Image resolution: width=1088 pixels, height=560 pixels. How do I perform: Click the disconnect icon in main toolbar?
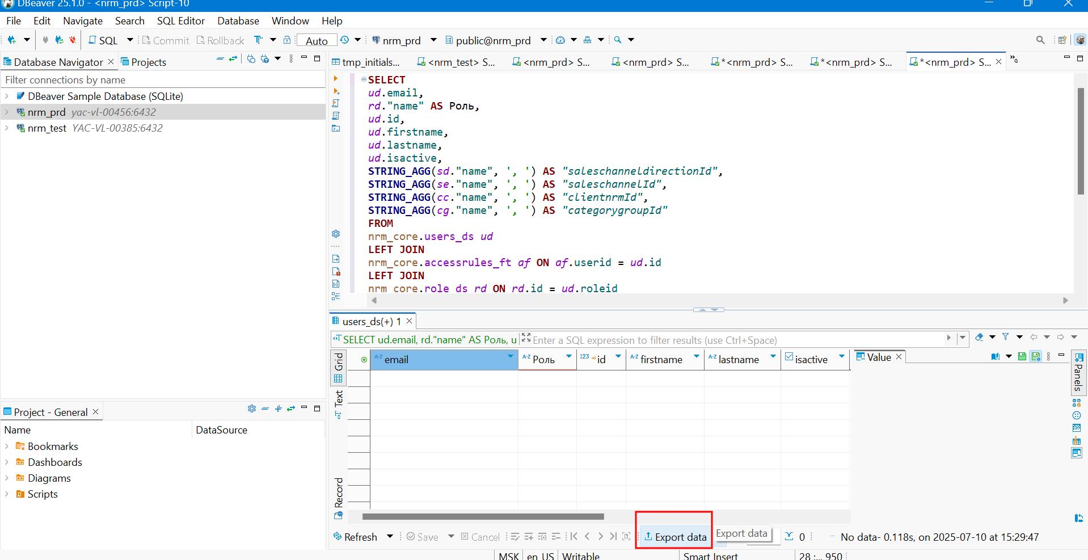coord(73,40)
